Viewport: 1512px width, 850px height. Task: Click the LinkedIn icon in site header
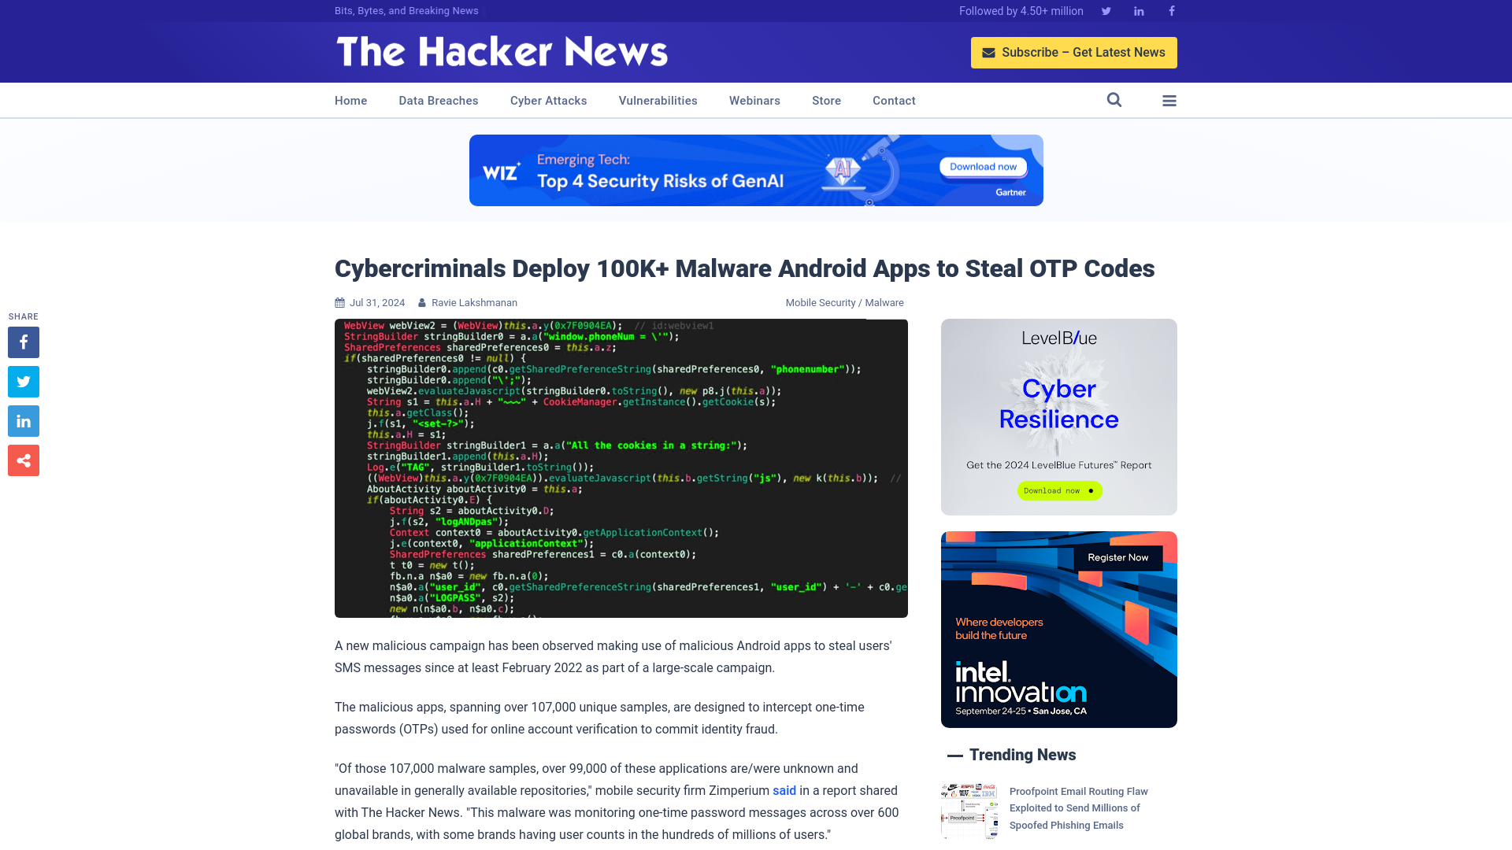[1138, 10]
